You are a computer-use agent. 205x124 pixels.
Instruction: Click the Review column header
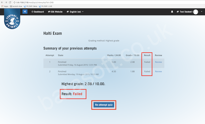pyautogui.click(x=158, y=55)
